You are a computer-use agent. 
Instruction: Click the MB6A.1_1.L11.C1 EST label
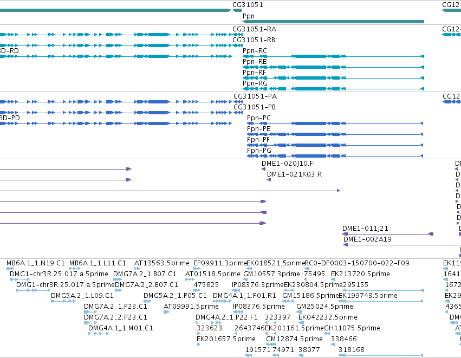[x=98, y=263]
